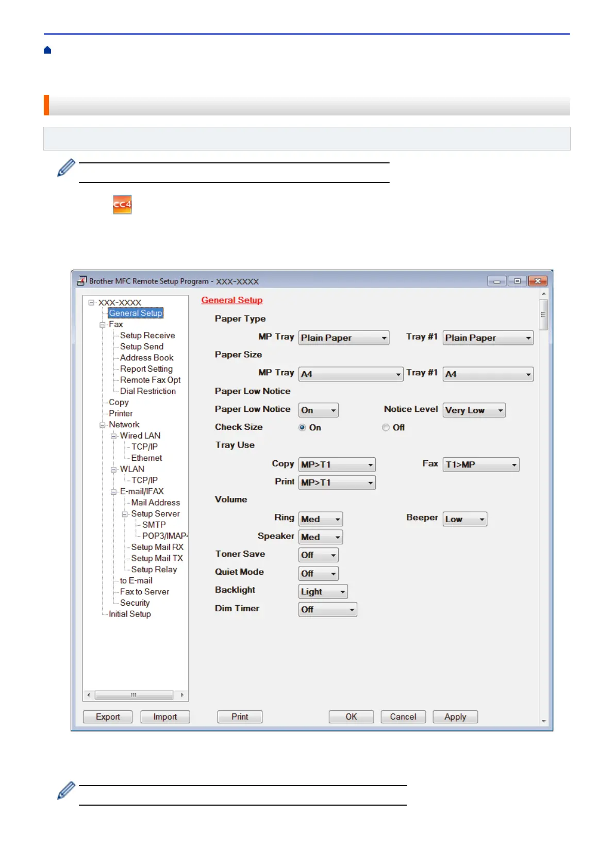Select General Setup in the tree
This screenshot has height=868, width=614.
click(136, 313)
